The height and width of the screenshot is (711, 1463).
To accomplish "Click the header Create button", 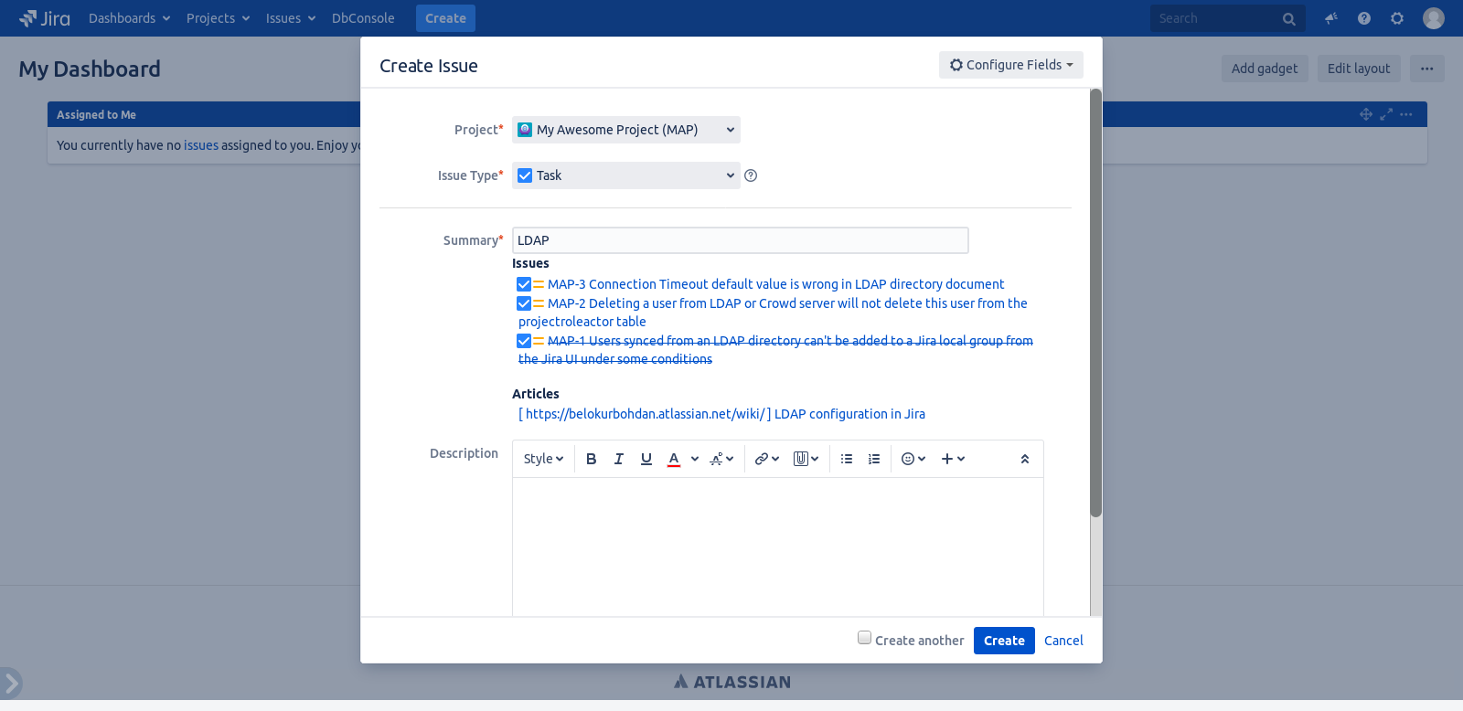I will [445, 18].
